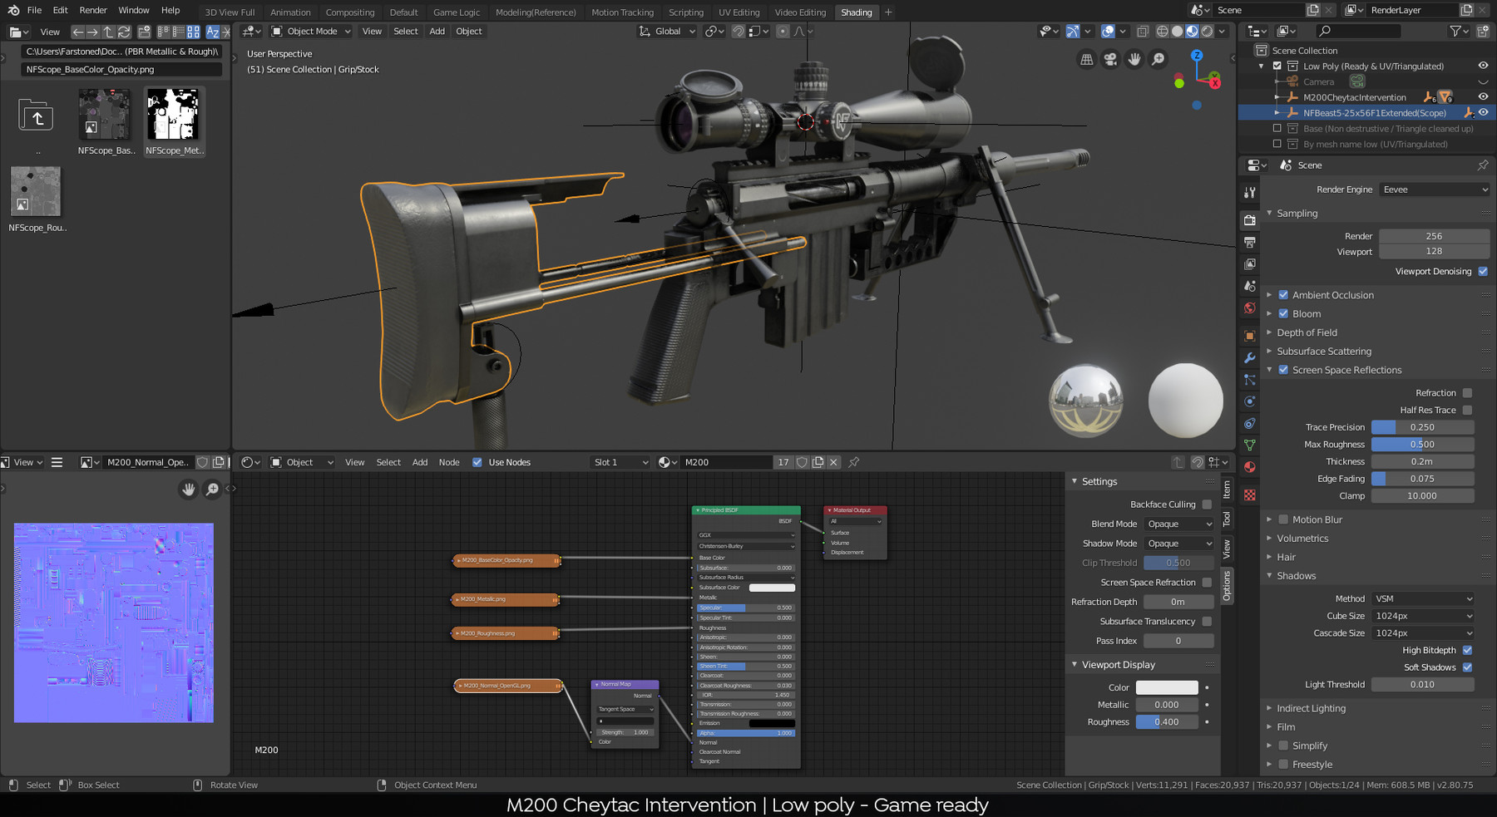Click viewport header Select menu
The width and height of the screenshot is (1497, 817).
(x=406, y=32)
